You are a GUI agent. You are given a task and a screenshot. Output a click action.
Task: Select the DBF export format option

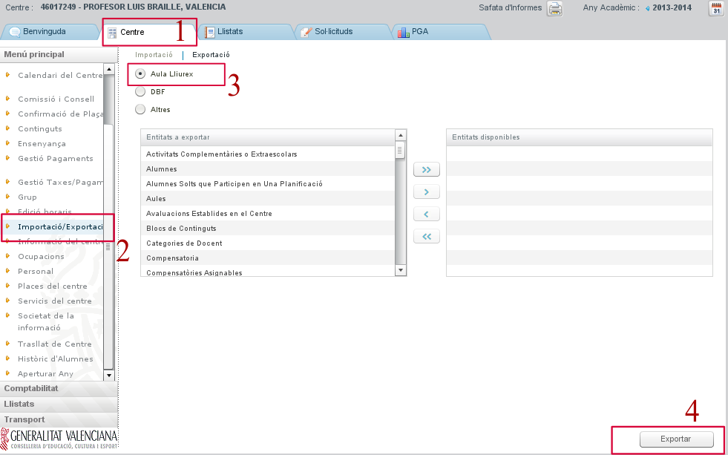pyautogui.click(x=140, y=92)
